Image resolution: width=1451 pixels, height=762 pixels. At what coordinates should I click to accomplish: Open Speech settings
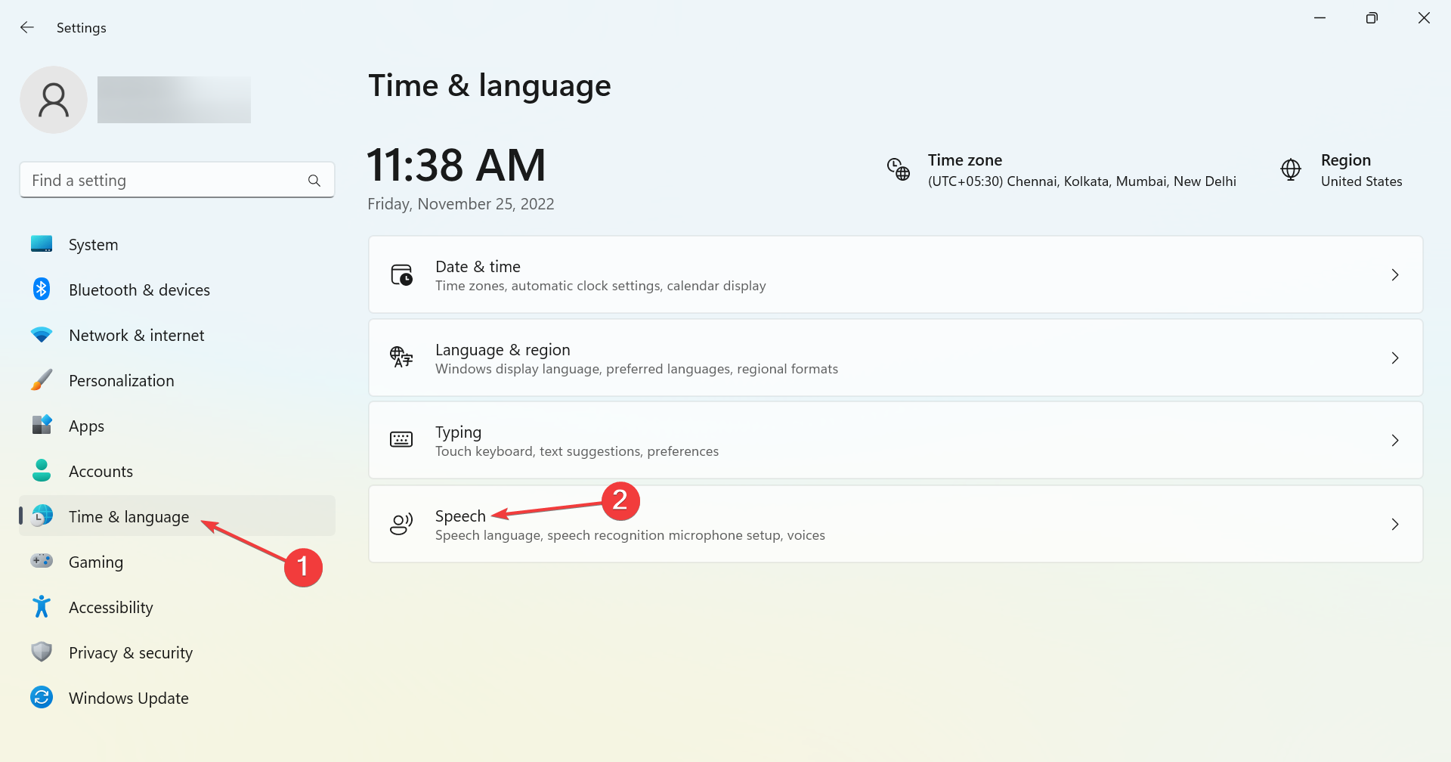[x=896, y=524]
